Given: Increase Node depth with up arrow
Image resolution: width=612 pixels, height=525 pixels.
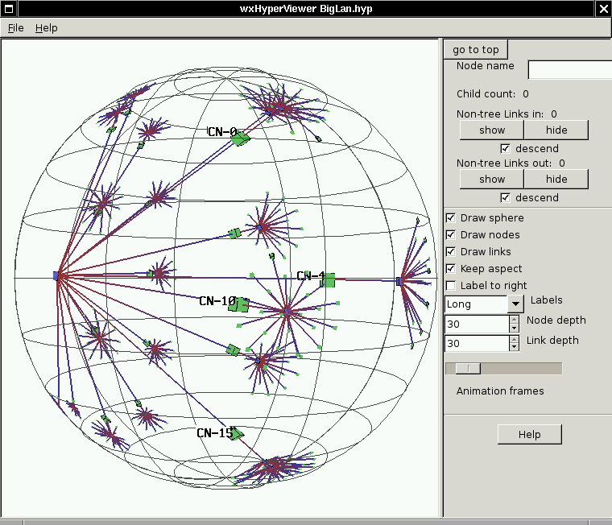Looking at the screenshot, I should click(514, 319).
